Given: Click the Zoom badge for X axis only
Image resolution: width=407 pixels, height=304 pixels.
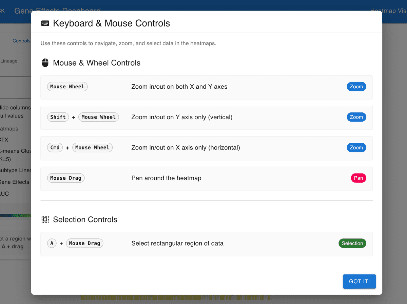Looking at the screenshot, I should coord(356,147).
